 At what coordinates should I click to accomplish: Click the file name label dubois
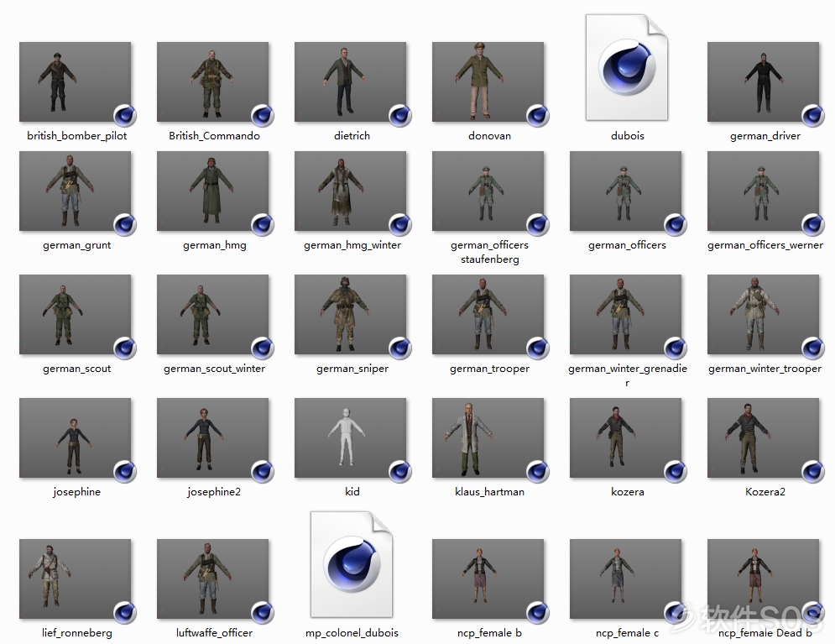pyautogui.click(x=628, y=136)
